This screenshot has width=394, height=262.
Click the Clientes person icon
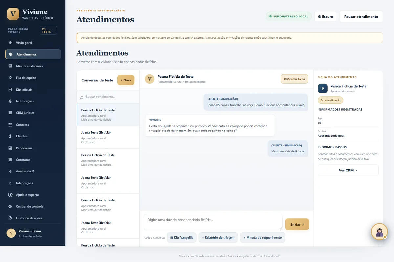10,136
